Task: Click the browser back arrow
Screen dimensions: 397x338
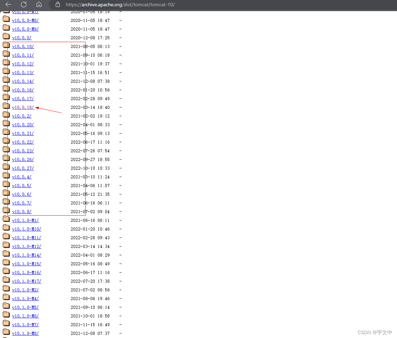Action: 8,5
